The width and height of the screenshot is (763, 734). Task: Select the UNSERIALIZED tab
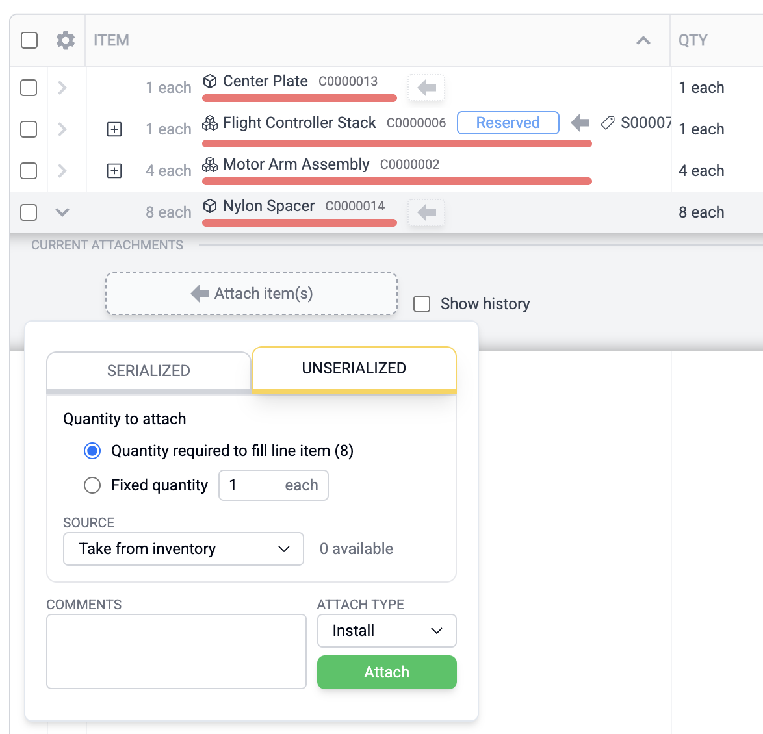[354, 368]
